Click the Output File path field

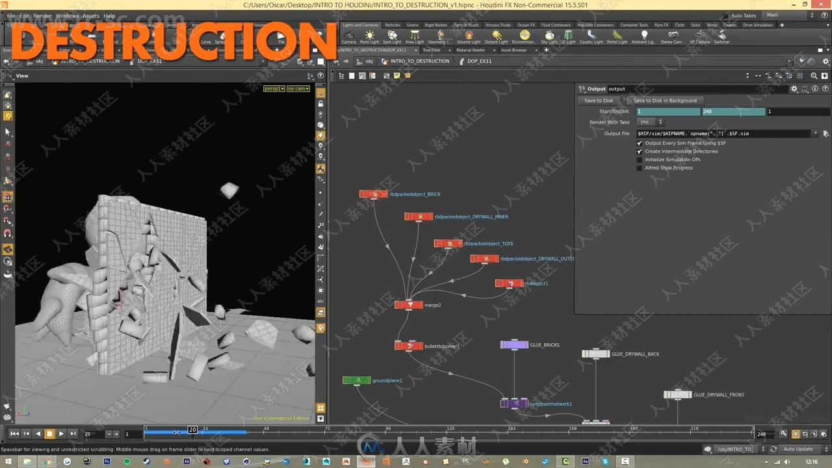[x=723, y=133]
